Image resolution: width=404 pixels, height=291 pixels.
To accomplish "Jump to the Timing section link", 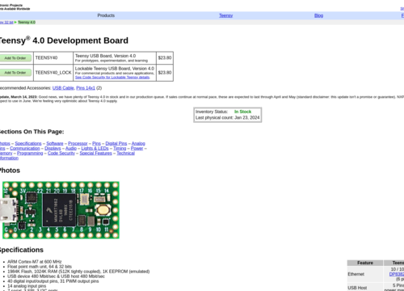I will tap(120, 149).
